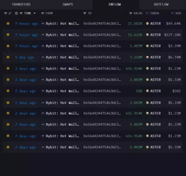Click the TO column filter icon

[85, 13]
